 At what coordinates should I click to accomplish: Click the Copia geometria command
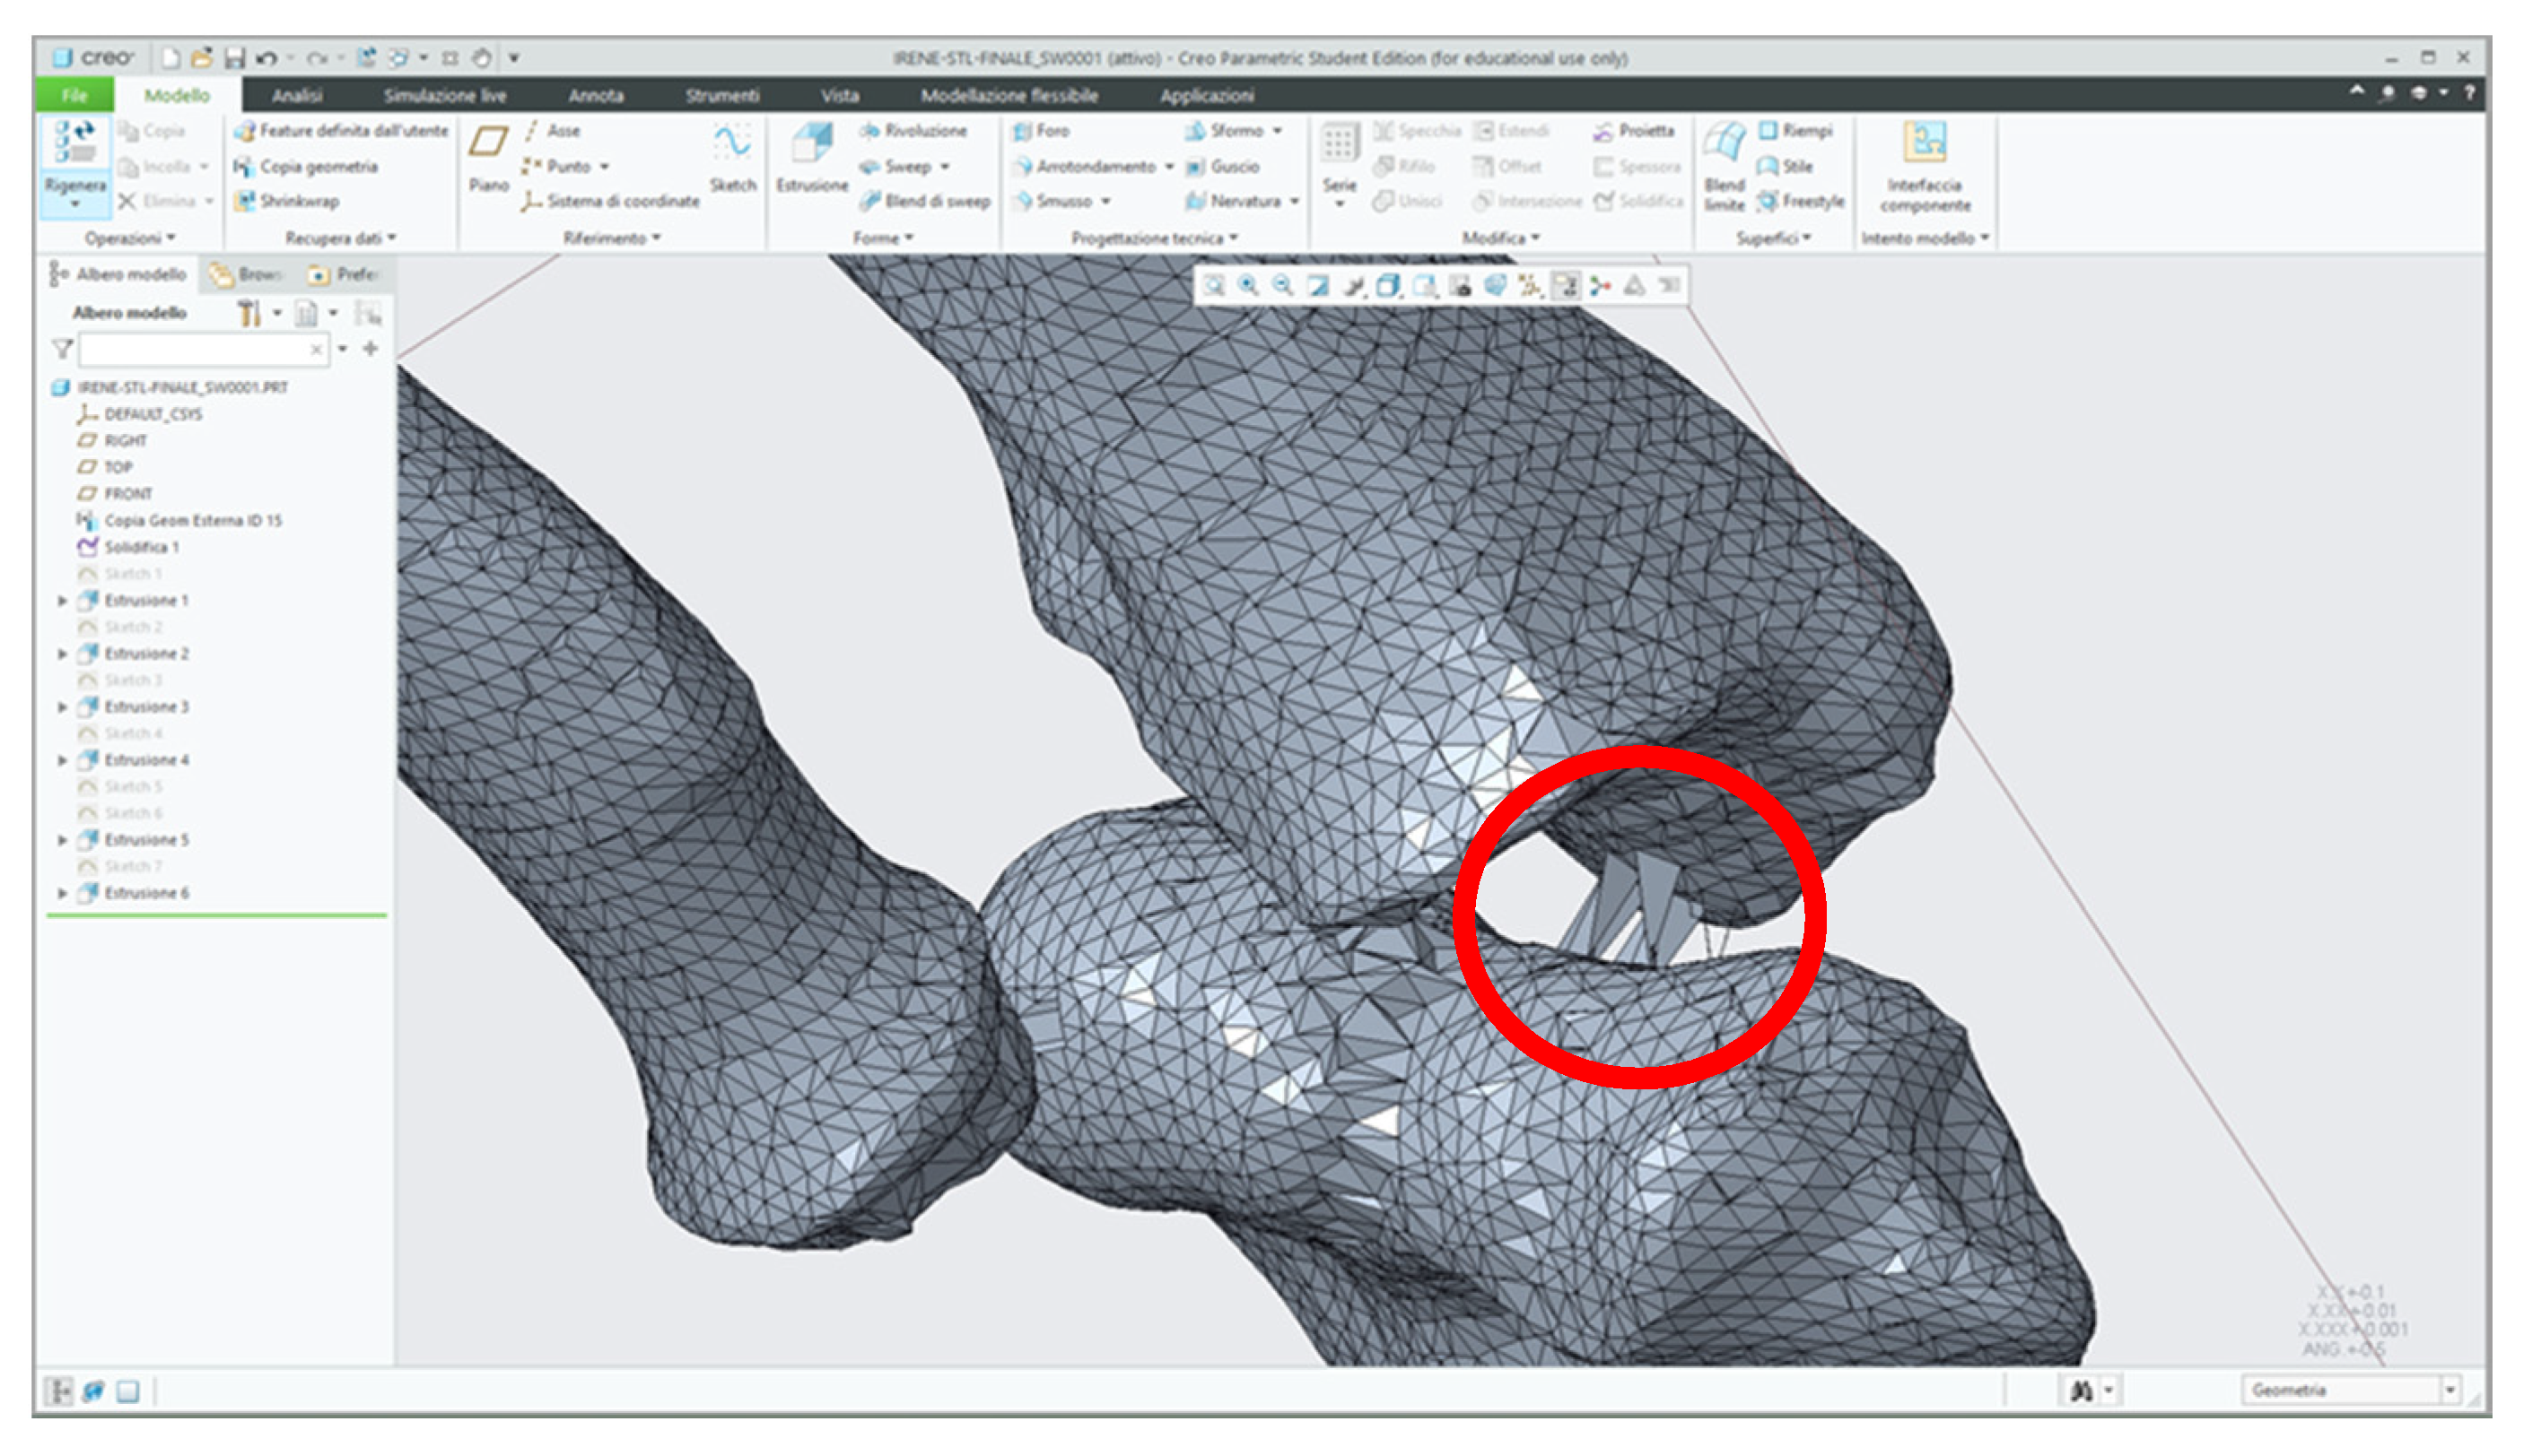pyautogui.click(x=319, y=166)
